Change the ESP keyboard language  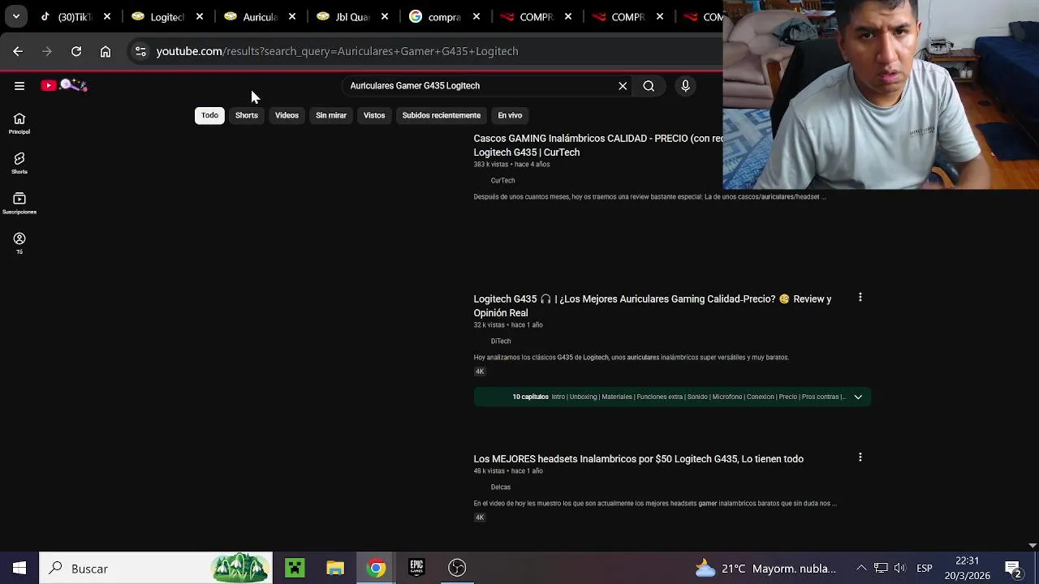(925, 568)
